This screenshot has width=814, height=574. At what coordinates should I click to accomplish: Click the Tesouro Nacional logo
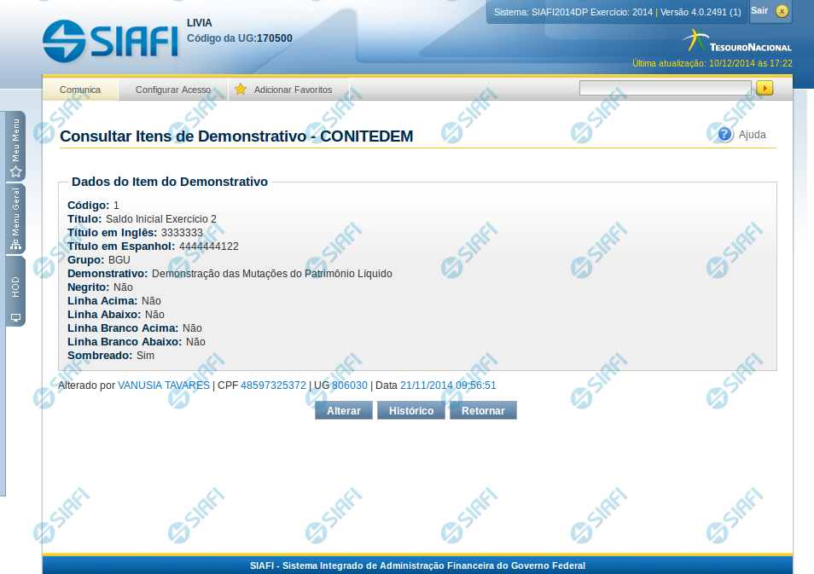tap(739, 40)
